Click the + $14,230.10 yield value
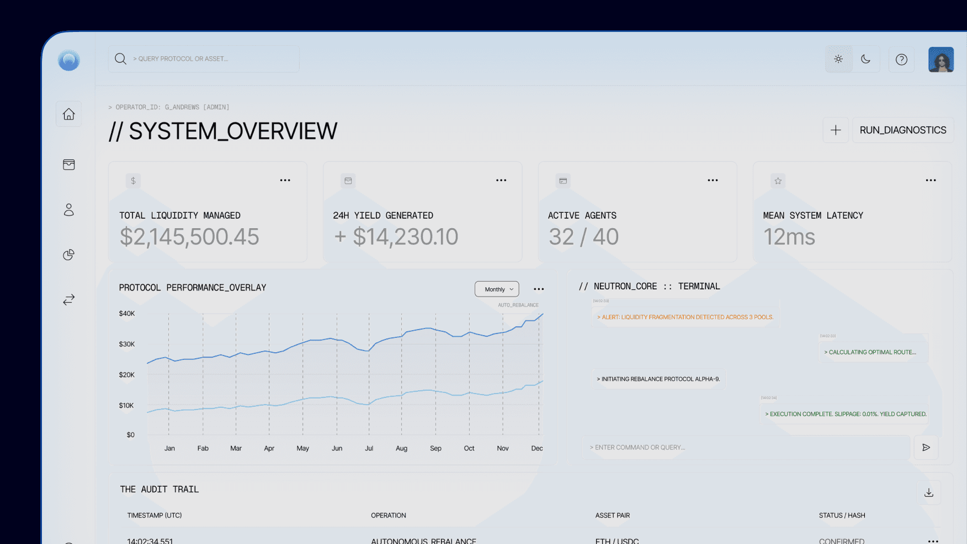Screen dimensions: 967x544 point(396,237)
